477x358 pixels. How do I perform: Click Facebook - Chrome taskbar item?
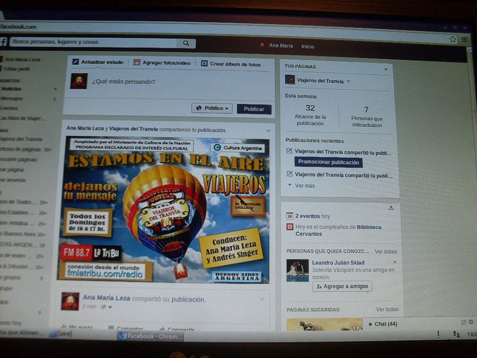151,336
